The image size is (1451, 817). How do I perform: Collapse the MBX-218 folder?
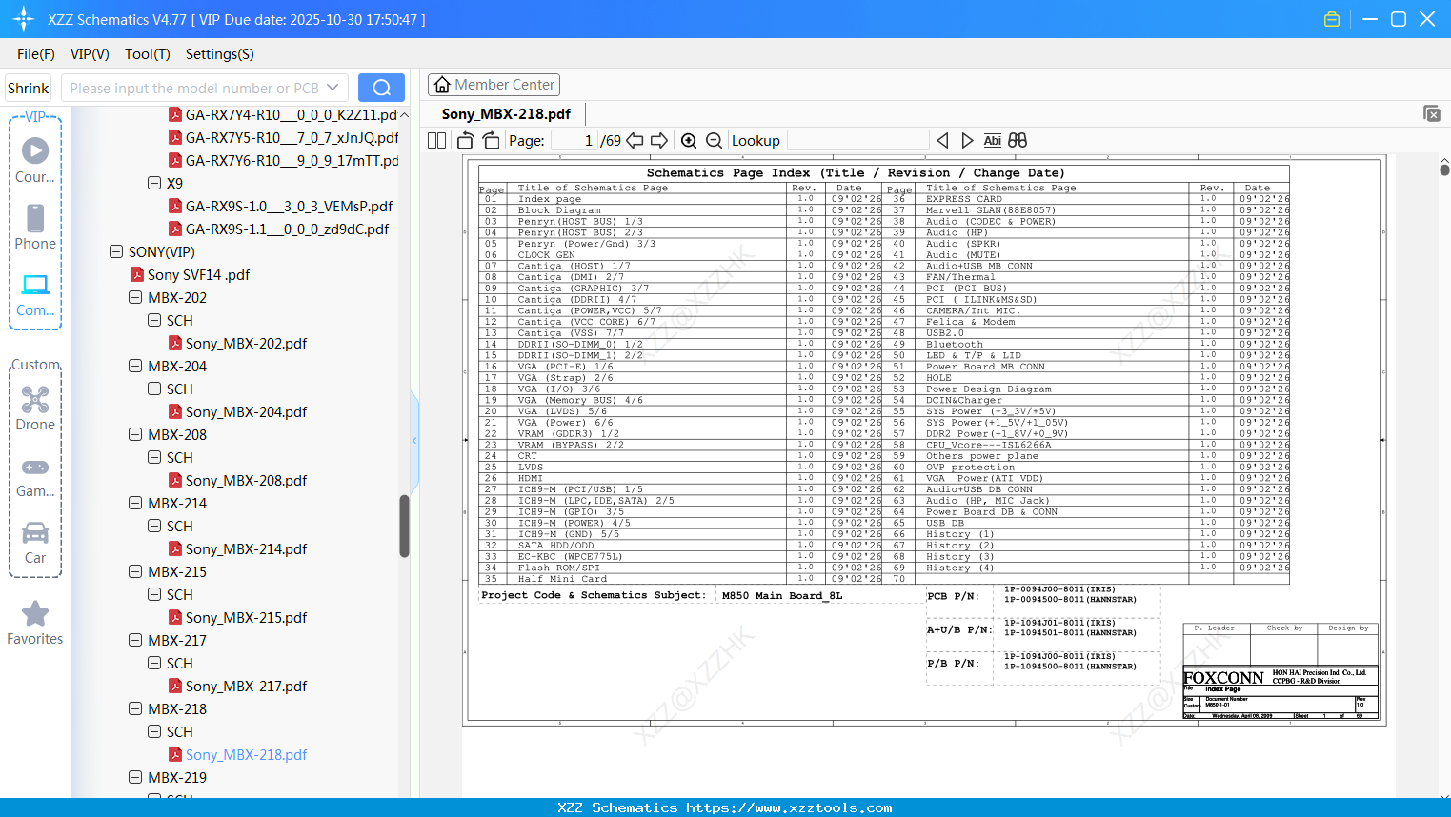point(135,708)
